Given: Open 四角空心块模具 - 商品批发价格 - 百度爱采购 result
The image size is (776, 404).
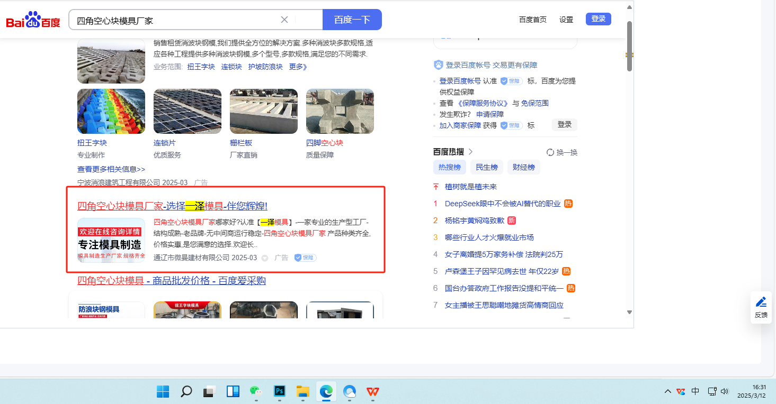Looking at the screenshot, I should coord(172,280).
